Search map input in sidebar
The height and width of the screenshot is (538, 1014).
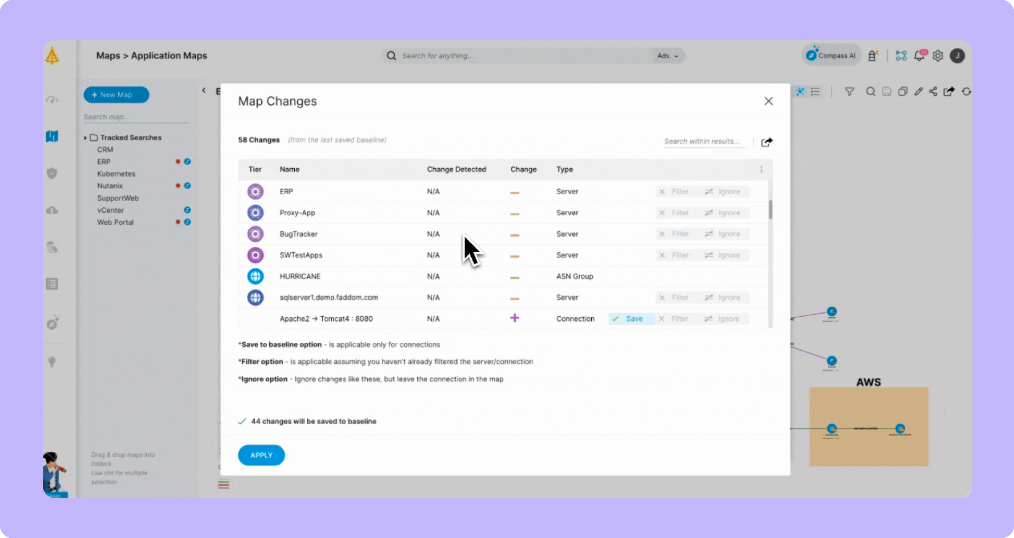click(136, 117)
